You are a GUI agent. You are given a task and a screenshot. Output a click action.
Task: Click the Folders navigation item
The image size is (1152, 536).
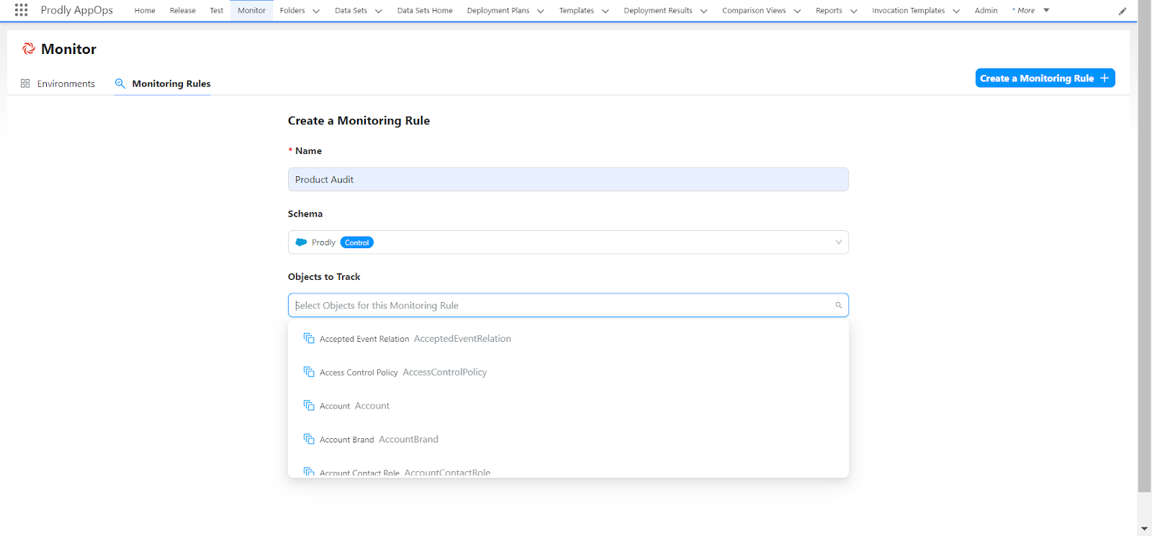click(292, 11)
